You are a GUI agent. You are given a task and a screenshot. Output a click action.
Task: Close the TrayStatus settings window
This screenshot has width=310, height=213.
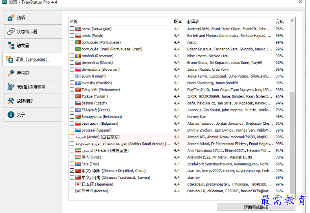[300, 2]
